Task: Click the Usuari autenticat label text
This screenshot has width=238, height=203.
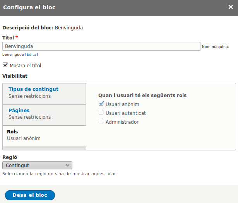Action: pos(125,113)
